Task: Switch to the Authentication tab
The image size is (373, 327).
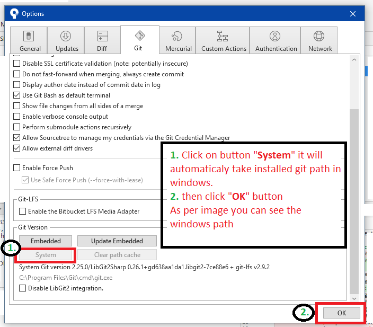Action: (x=275, y=40)
